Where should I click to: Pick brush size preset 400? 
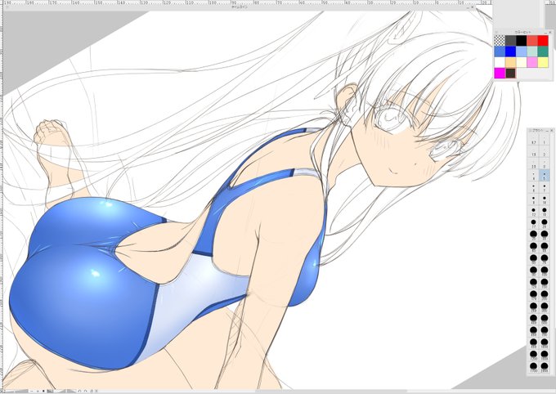pyautogui.click(x=533, y=320)
